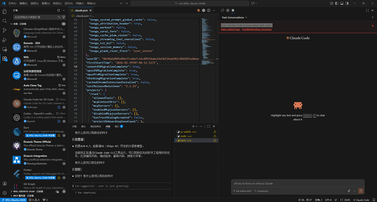Maximize the secondary side bar
Screen dimensions: 377x202
click(x=367, y=11)
